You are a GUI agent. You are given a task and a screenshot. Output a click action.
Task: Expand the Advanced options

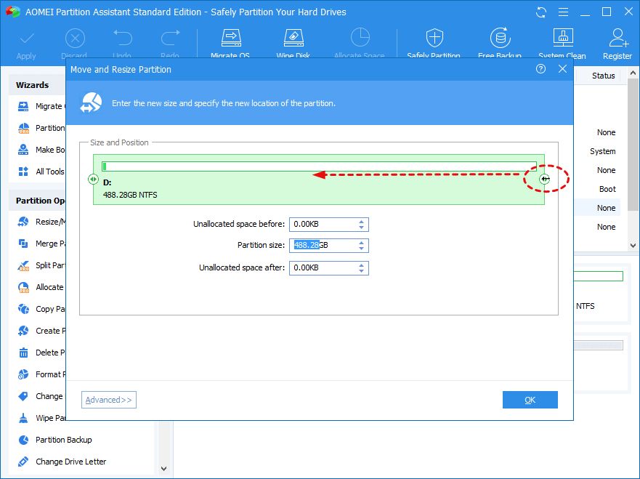109,400
